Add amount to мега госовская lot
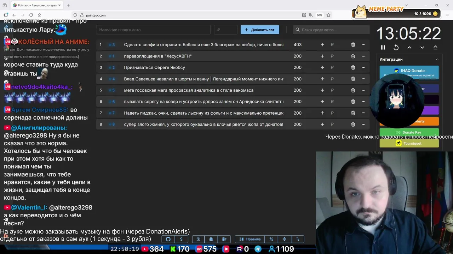The height and width of the screenshot is (254, 453). coord(322,90)
